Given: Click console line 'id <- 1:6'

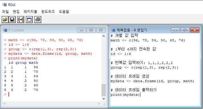Looking at the screenshot, I should click(x=16, y=45).
